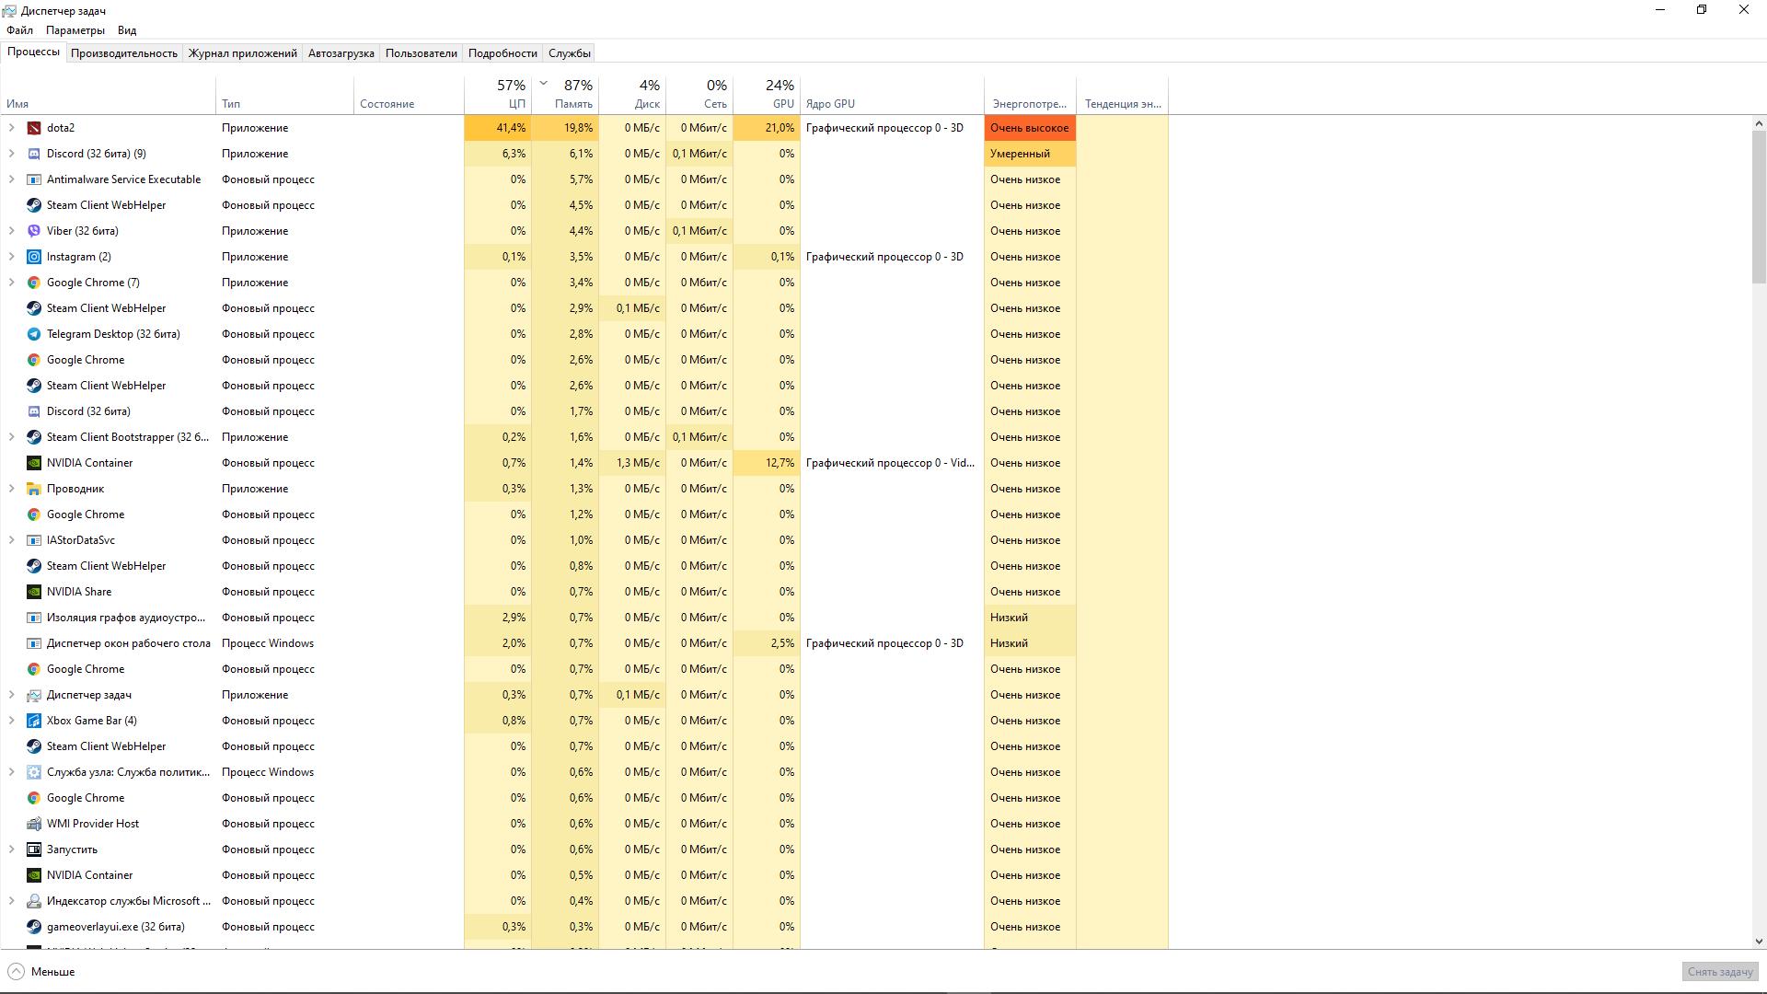This screenshot has width=1767, height=994.
Task: Click the WMI Provider Host icon
Action: pyautogui.click(x=34, y=824)
